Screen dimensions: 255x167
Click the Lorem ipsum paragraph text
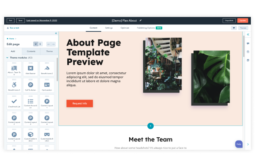pos(96,79)
